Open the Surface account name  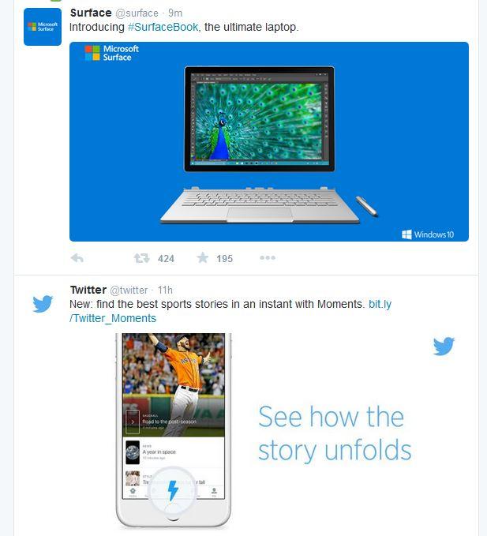91,13
